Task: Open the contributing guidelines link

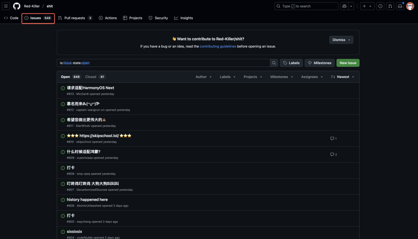Action: coord(218,46)
